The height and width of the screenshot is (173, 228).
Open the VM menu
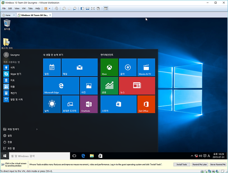coord(24,9)
